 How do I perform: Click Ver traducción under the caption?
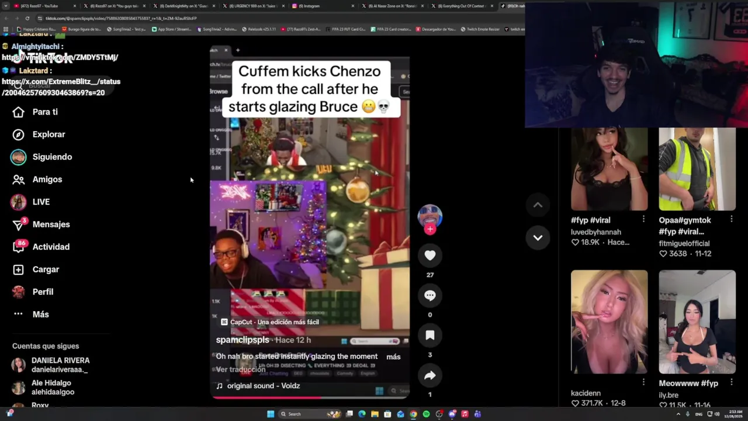pyautogui.click(x=241, y=370)
